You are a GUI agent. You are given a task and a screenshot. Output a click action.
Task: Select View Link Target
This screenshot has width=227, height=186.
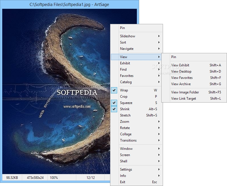[x=194, y=99]
